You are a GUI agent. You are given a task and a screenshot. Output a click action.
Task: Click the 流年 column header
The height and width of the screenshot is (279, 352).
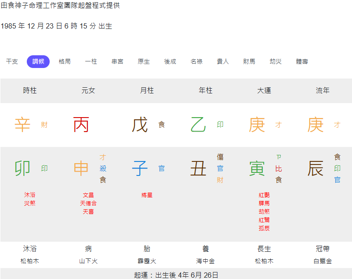(323, 90)
